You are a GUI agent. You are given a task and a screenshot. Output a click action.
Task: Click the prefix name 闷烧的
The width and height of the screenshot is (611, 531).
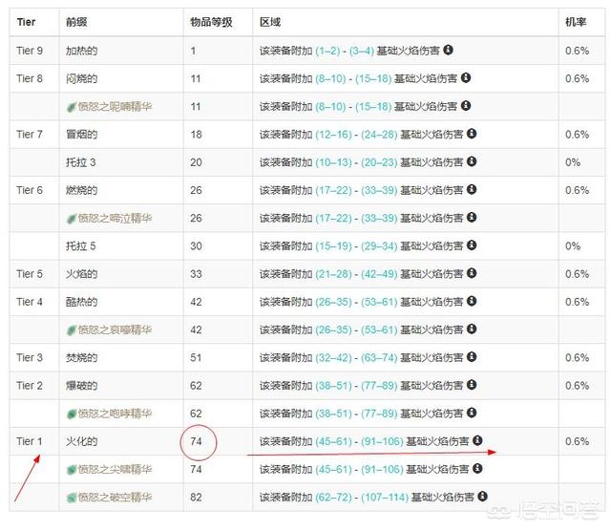pos(81,78)
